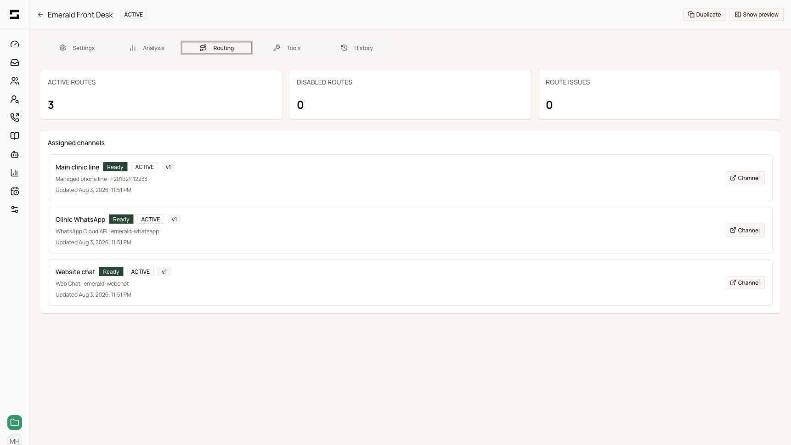
Task: Click the green folder icon
Action: [x=15, y=422]
